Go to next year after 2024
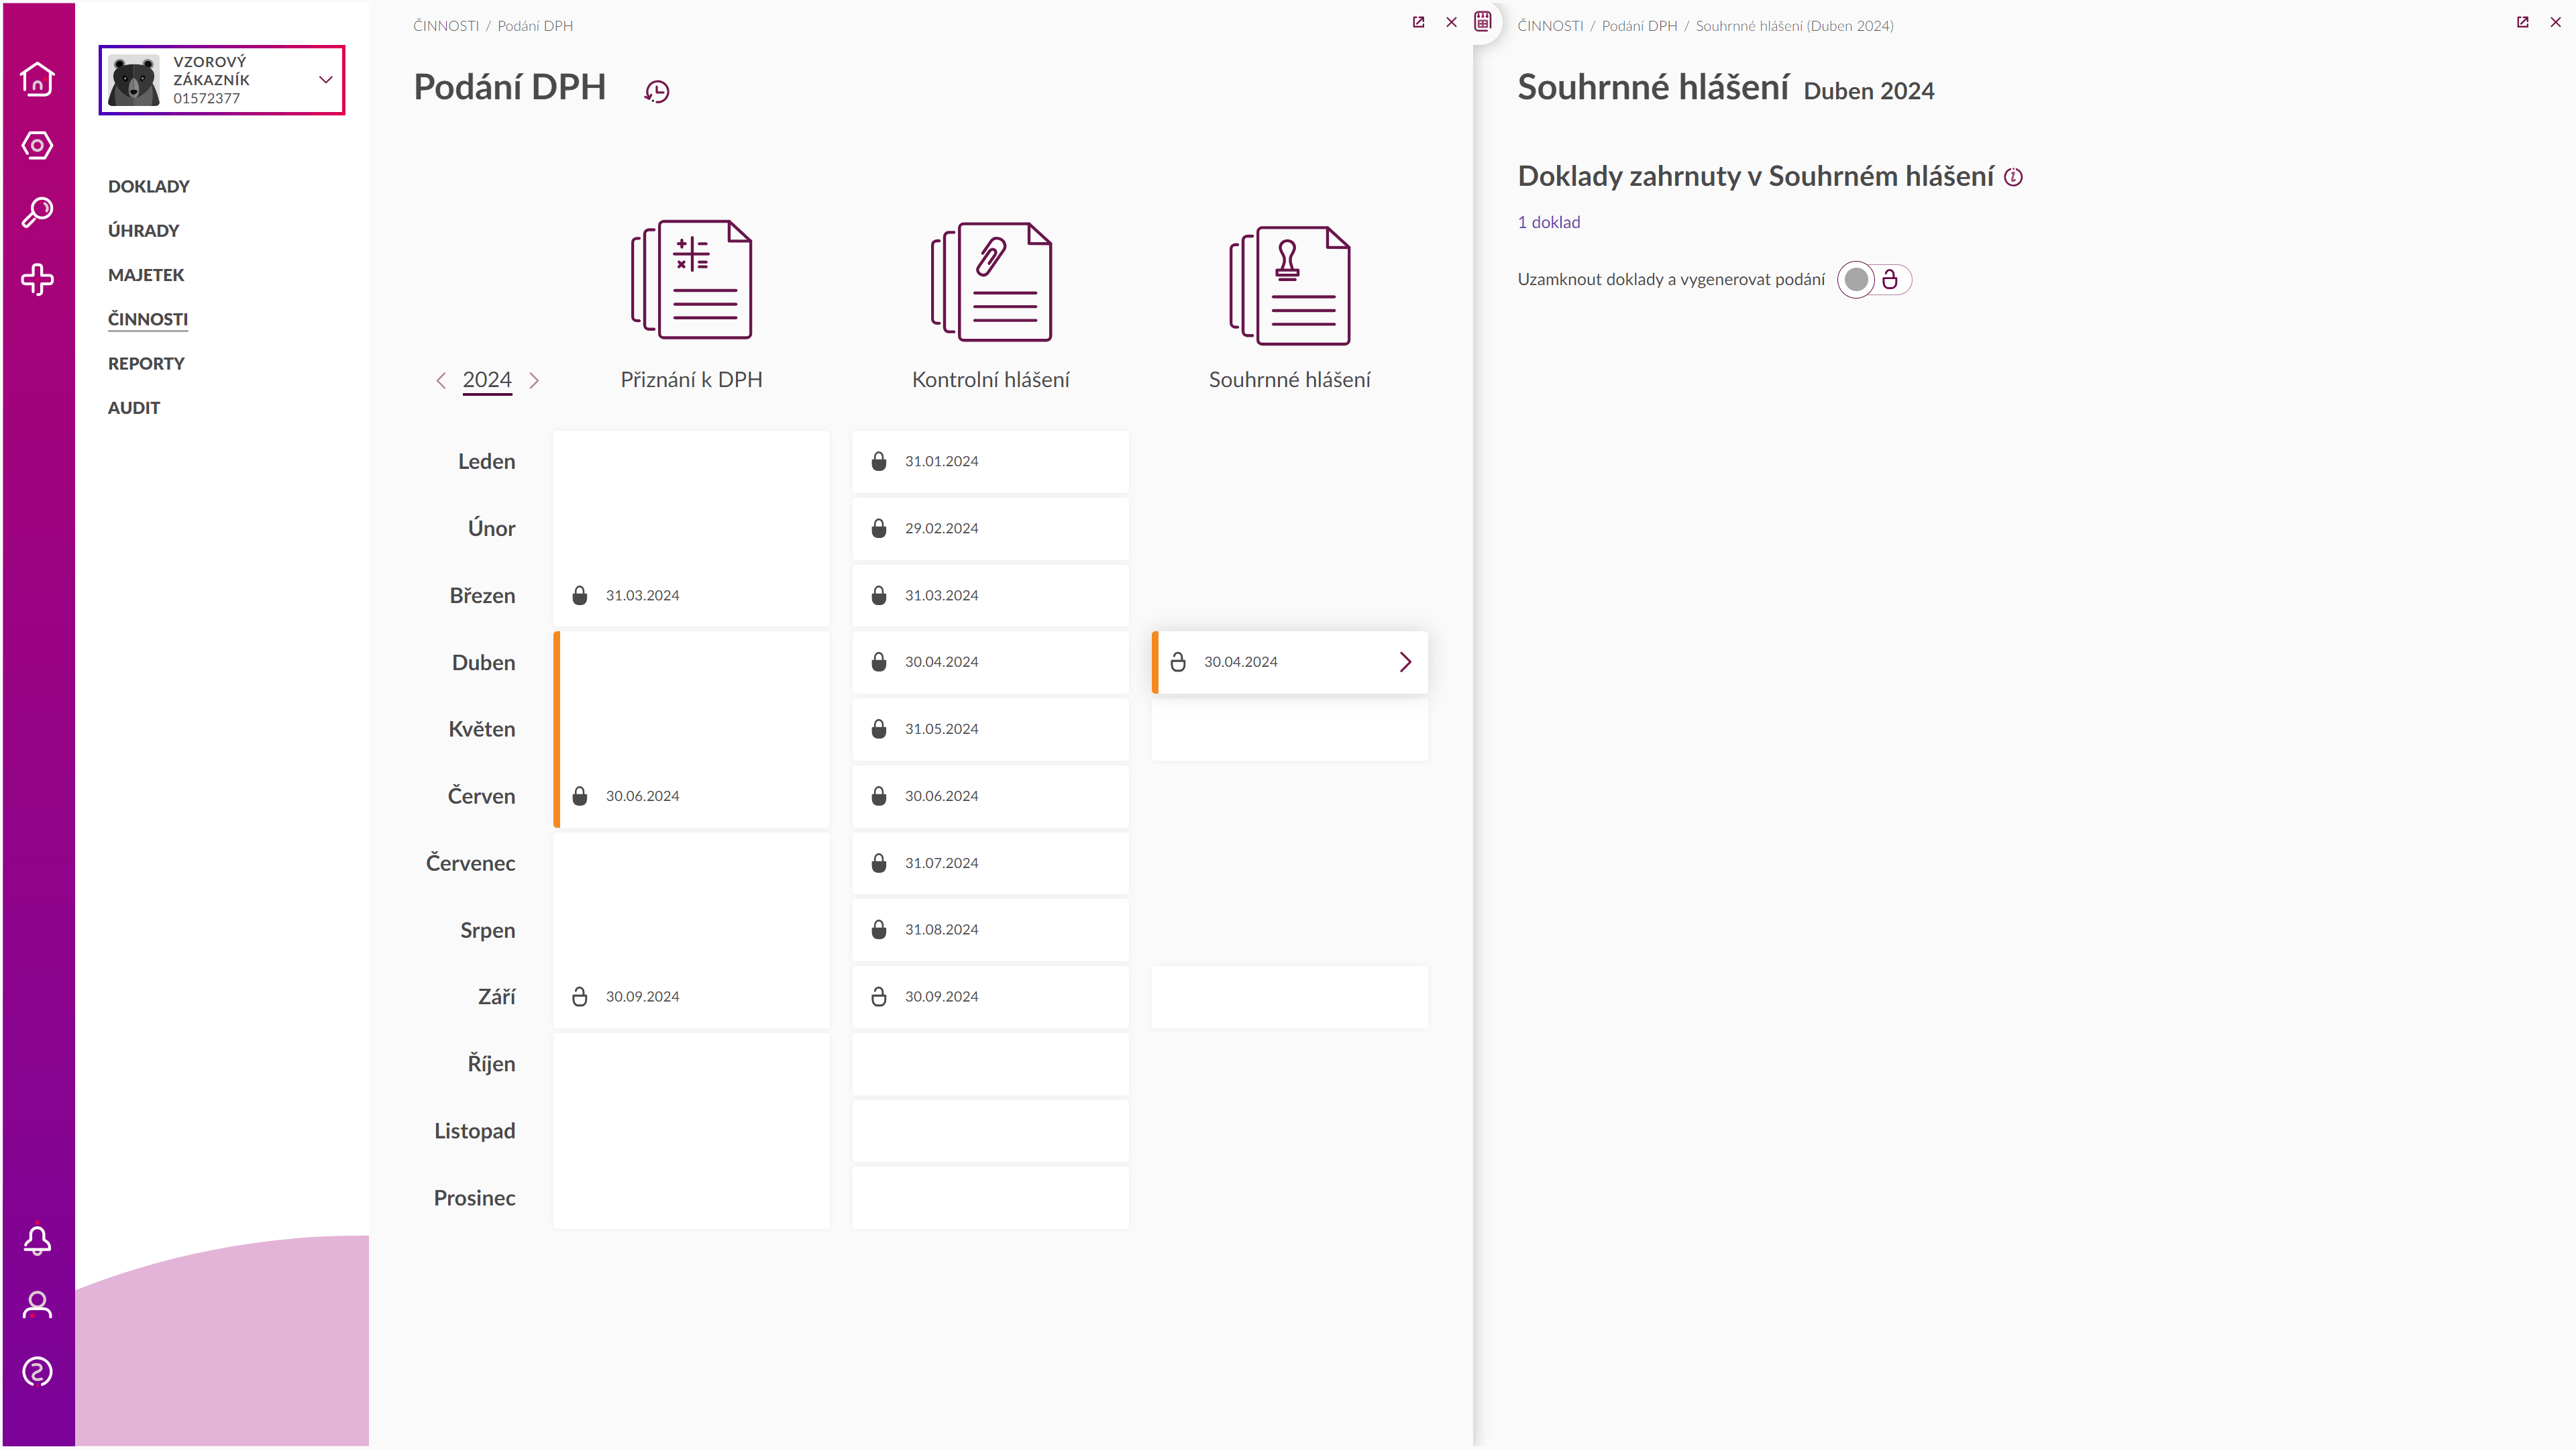This screenshot has width=2576, height=1449. 534,380
